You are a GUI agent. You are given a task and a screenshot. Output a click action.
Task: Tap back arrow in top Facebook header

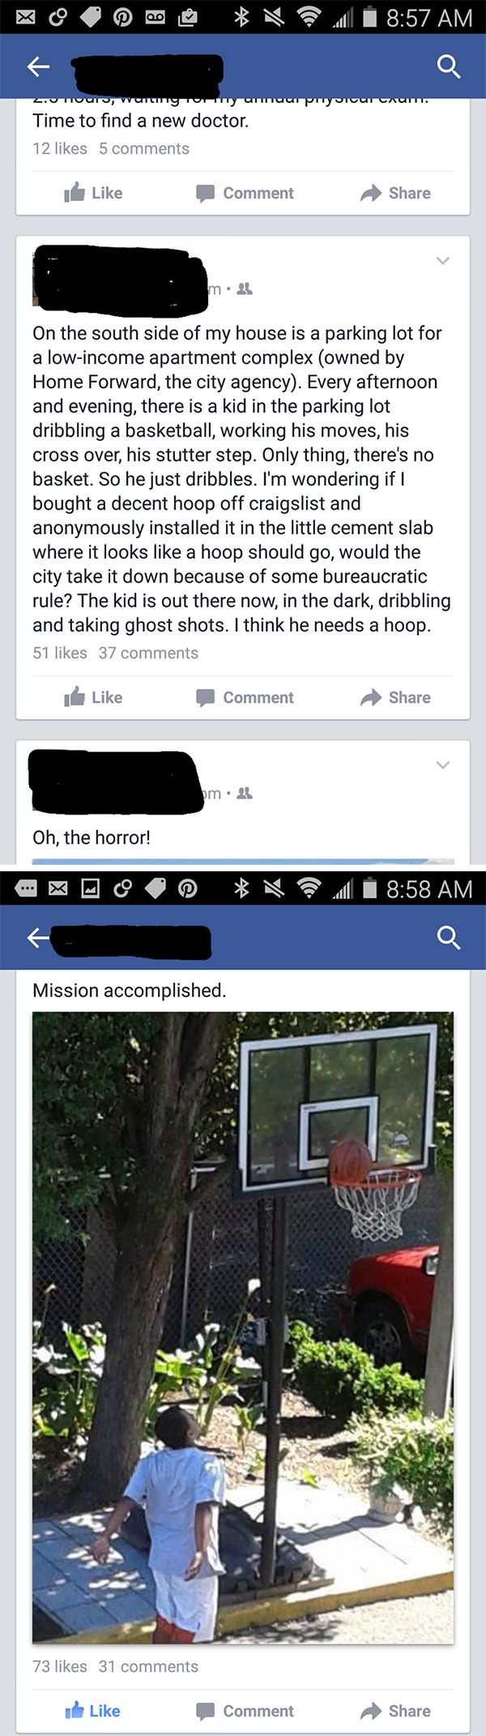(x=38, y=66)
